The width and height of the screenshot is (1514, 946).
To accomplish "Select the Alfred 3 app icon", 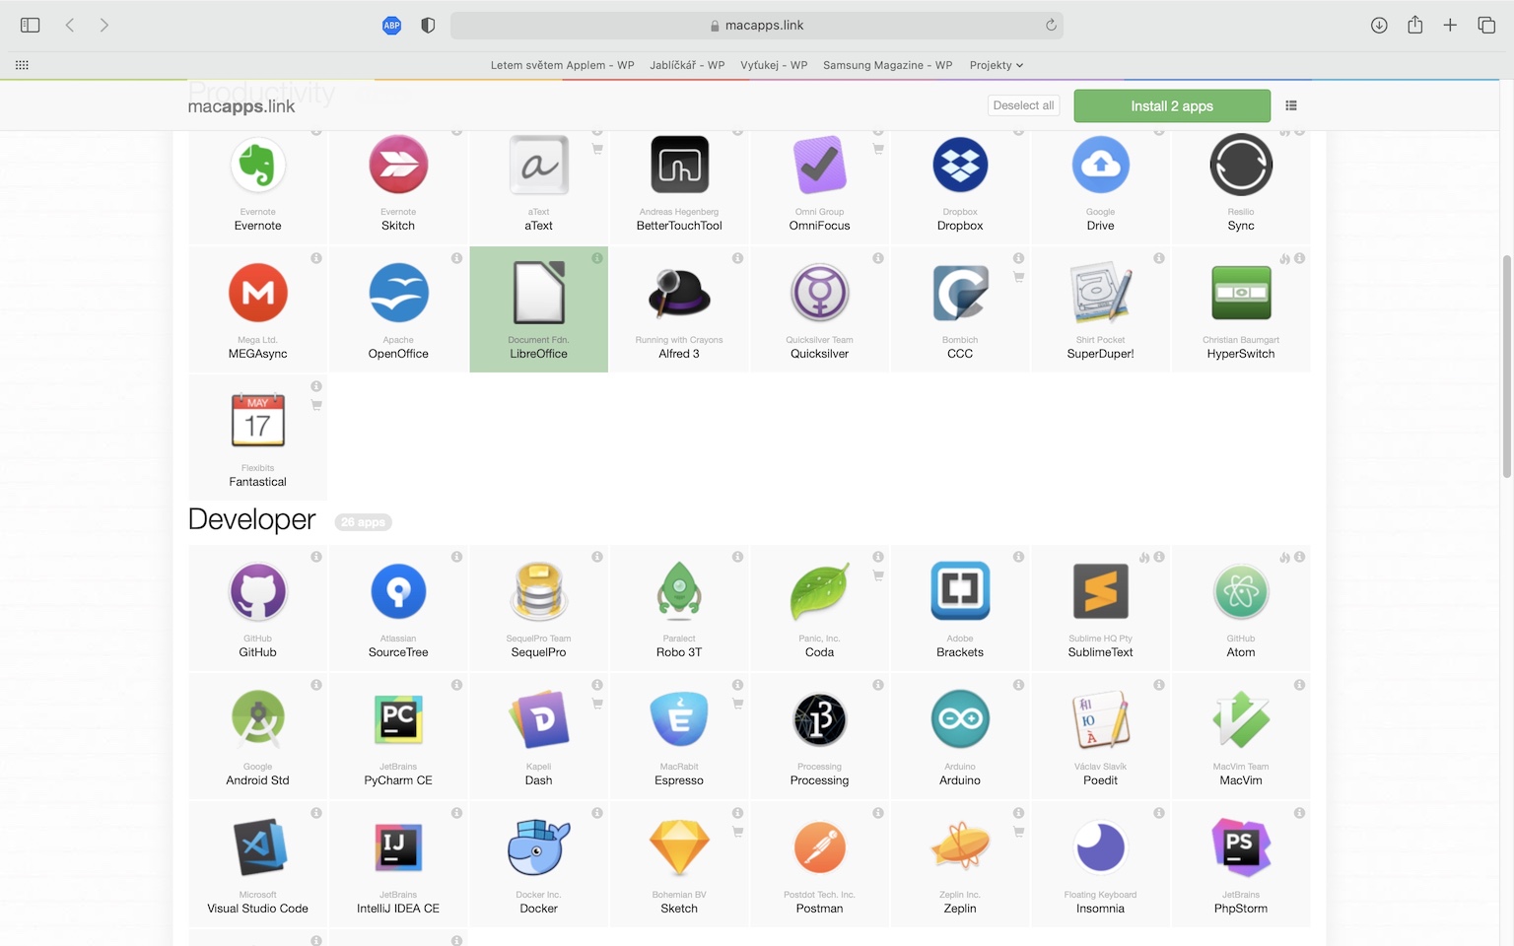I will [x=679, y=293].
